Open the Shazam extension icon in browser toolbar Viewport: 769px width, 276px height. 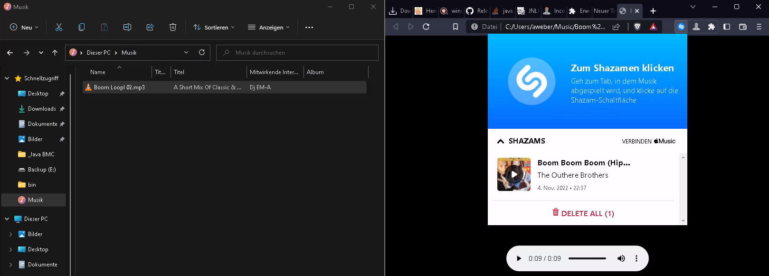(681, 27)
